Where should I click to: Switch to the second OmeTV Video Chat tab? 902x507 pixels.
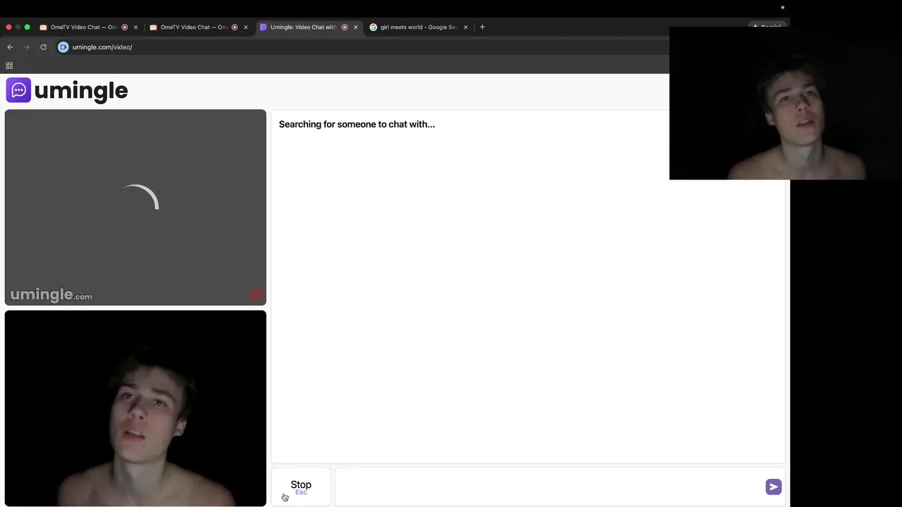click(193, 27)
